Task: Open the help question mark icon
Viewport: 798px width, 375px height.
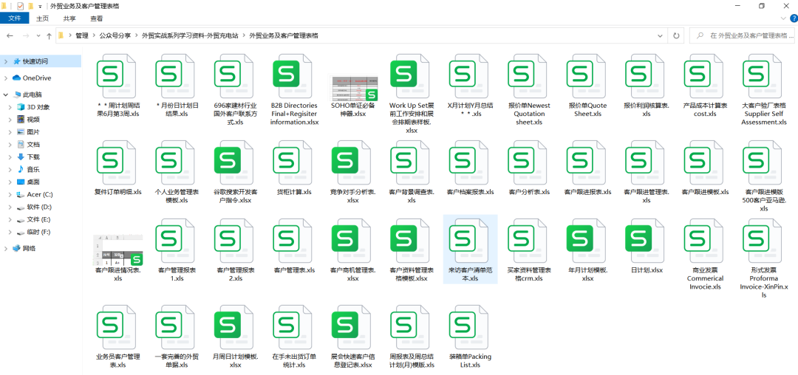Action: (793, 18)
